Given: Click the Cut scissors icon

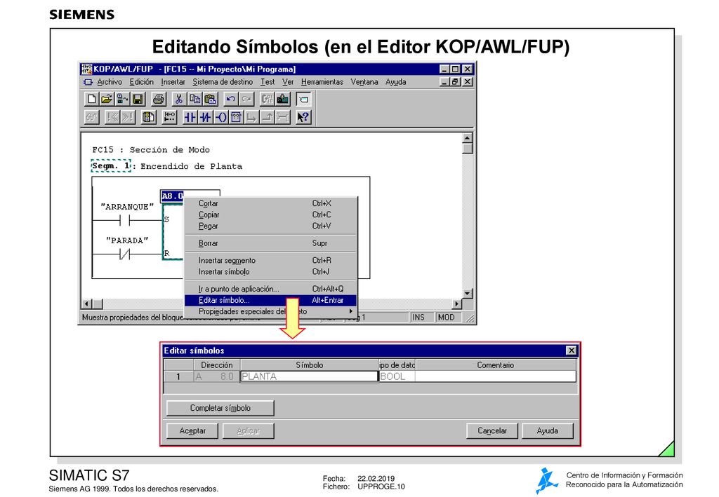Looking at the screenshot, I should tap(179, 99).
